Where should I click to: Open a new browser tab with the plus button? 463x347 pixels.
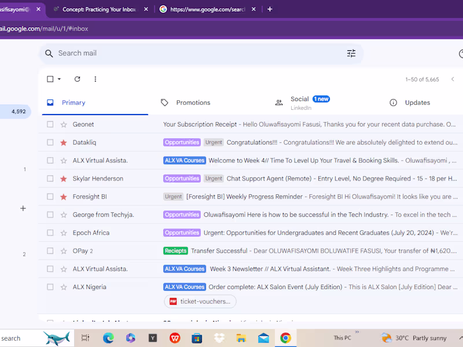(270, 9)
